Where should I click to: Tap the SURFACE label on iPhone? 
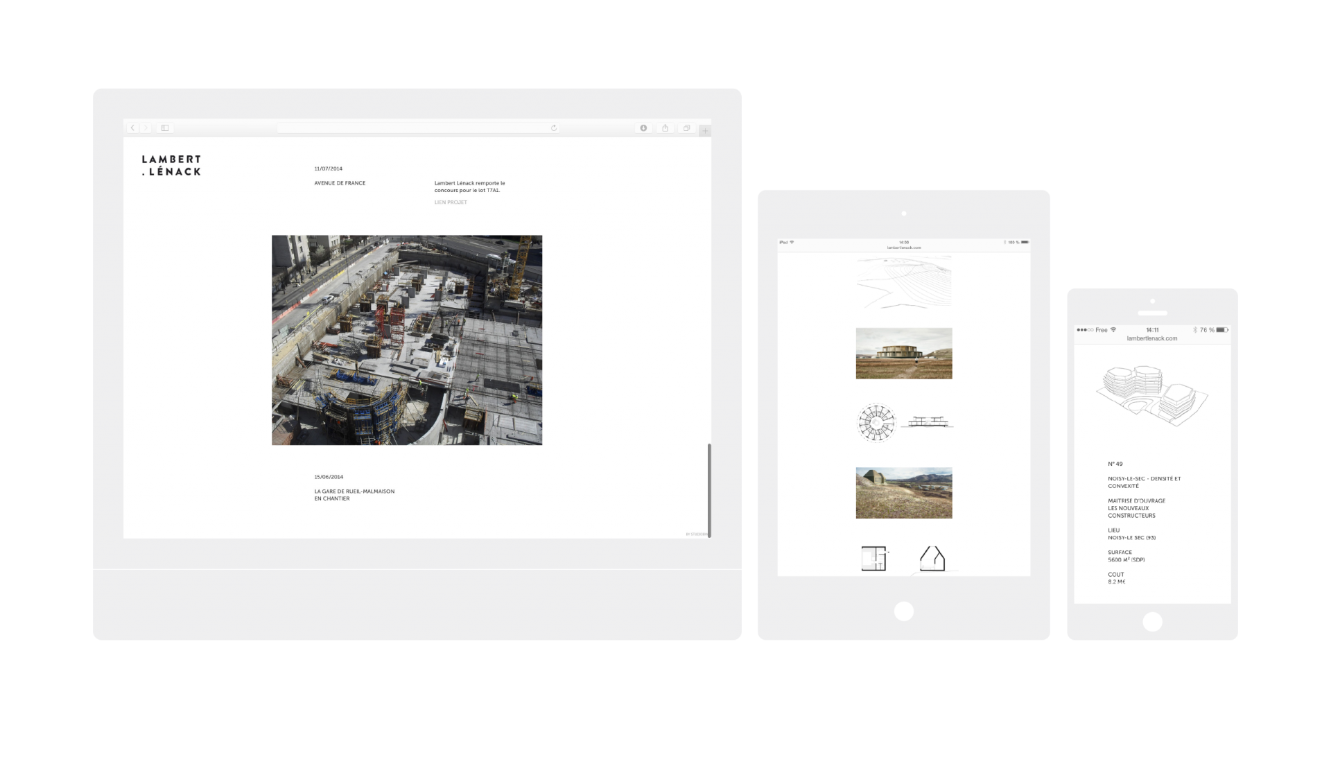(1120, 552)
